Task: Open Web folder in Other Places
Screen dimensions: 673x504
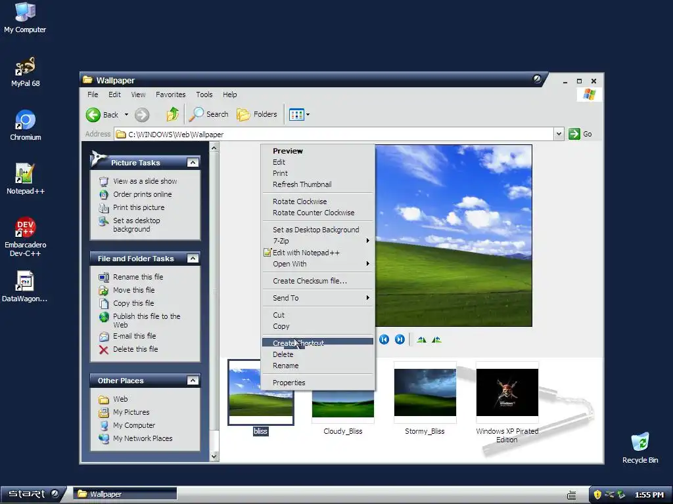Action: coord(120,399)
